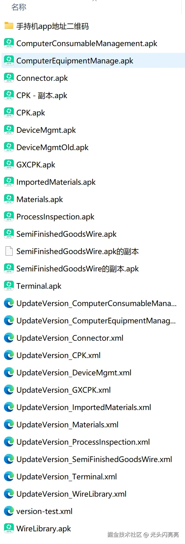
Task: Select the ImportedMaterials.apk file name
Action: [56, 182]
